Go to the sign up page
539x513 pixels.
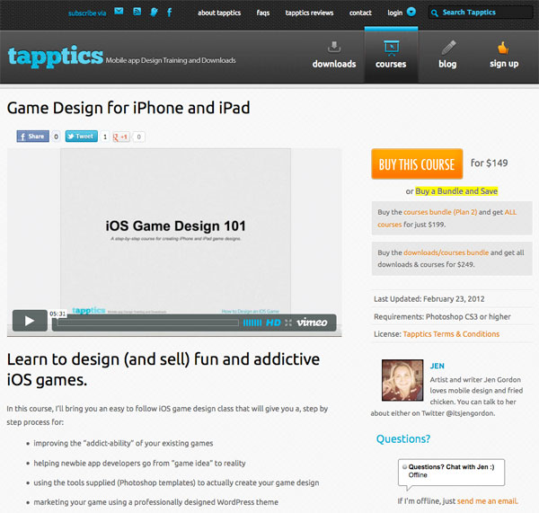(x=504, y=55)
